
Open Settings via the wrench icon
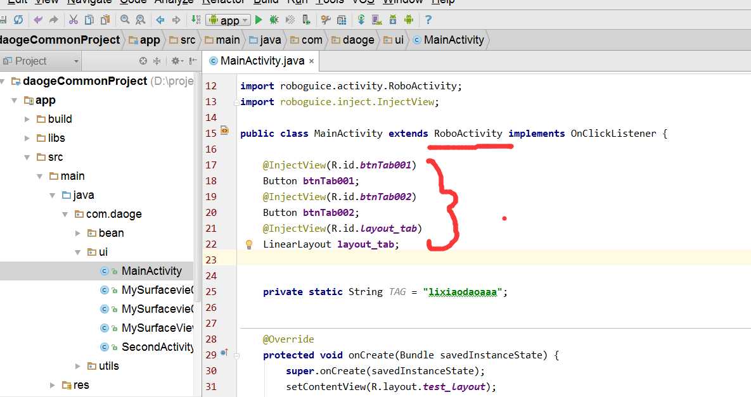pos(326,20)
